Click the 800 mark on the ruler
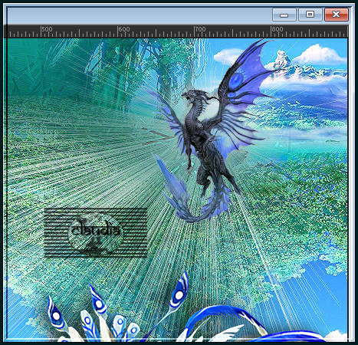The height and width of the screenshot is (345, 358). pos(278,29)
